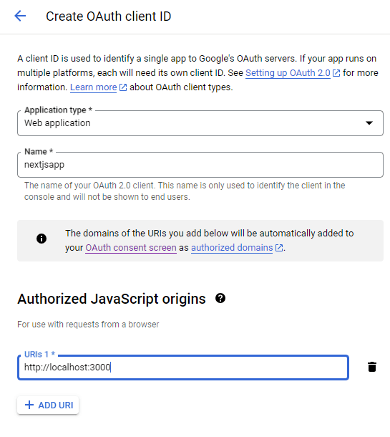Click external-link icon beside Learn more
The image size is (390, 437).
coord(123,87)
